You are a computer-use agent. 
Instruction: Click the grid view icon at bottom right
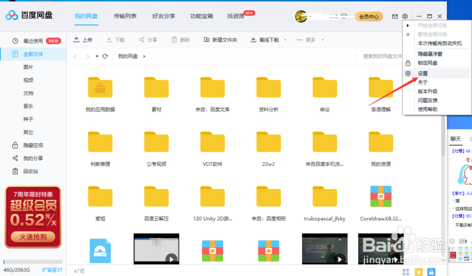(405, 272)
